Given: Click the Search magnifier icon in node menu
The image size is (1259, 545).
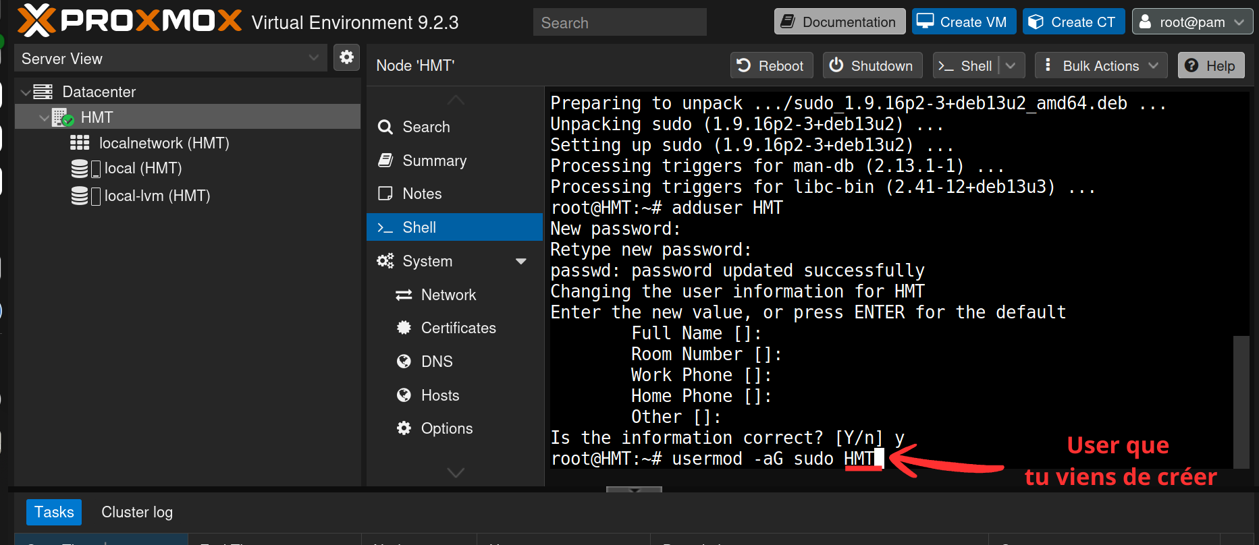Looking at the screenshot, I should (x=385, y=127).
